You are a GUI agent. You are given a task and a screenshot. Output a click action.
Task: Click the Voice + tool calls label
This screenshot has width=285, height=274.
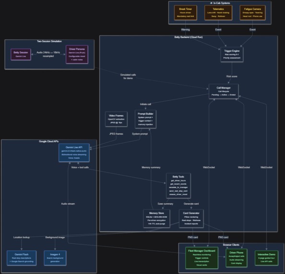tap(80, 167)
